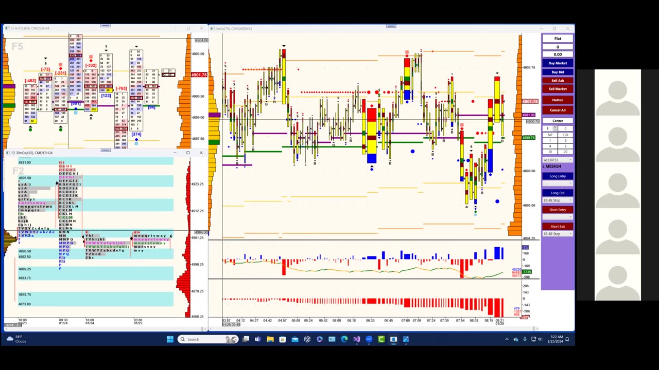This screenshot has width=659, height=370.
Task: Click the purple 4901.00 price label on main chart
Action: [x=529, y=115]
